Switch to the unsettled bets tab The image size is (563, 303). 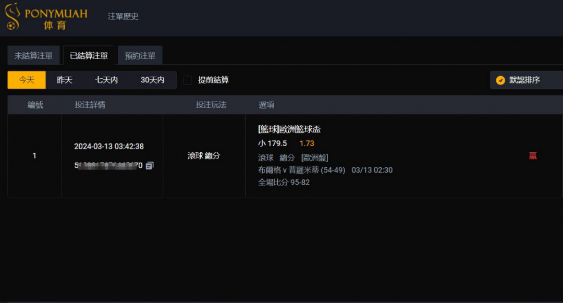33,56
